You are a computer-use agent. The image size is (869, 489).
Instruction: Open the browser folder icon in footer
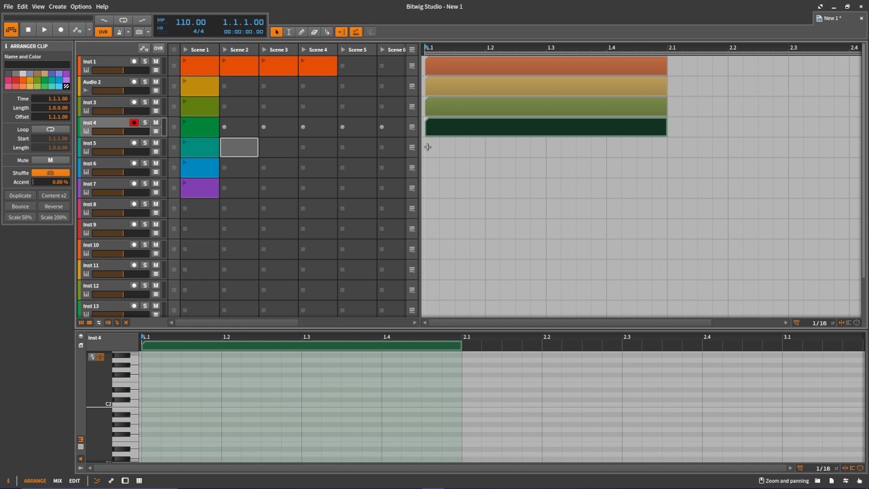tap(817, 481)
